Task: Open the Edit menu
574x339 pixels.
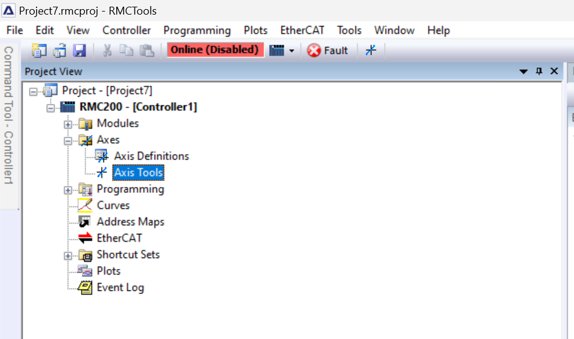Action: (44, 30)
